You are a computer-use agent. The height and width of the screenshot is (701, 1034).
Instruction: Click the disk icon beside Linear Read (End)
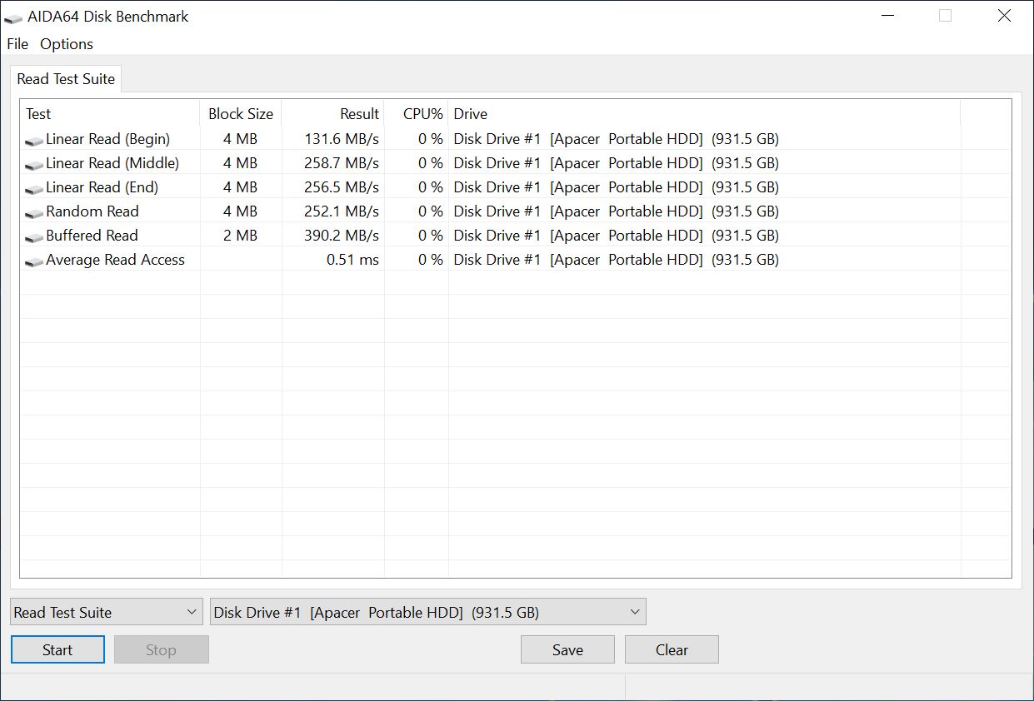(x=34, y=189)
